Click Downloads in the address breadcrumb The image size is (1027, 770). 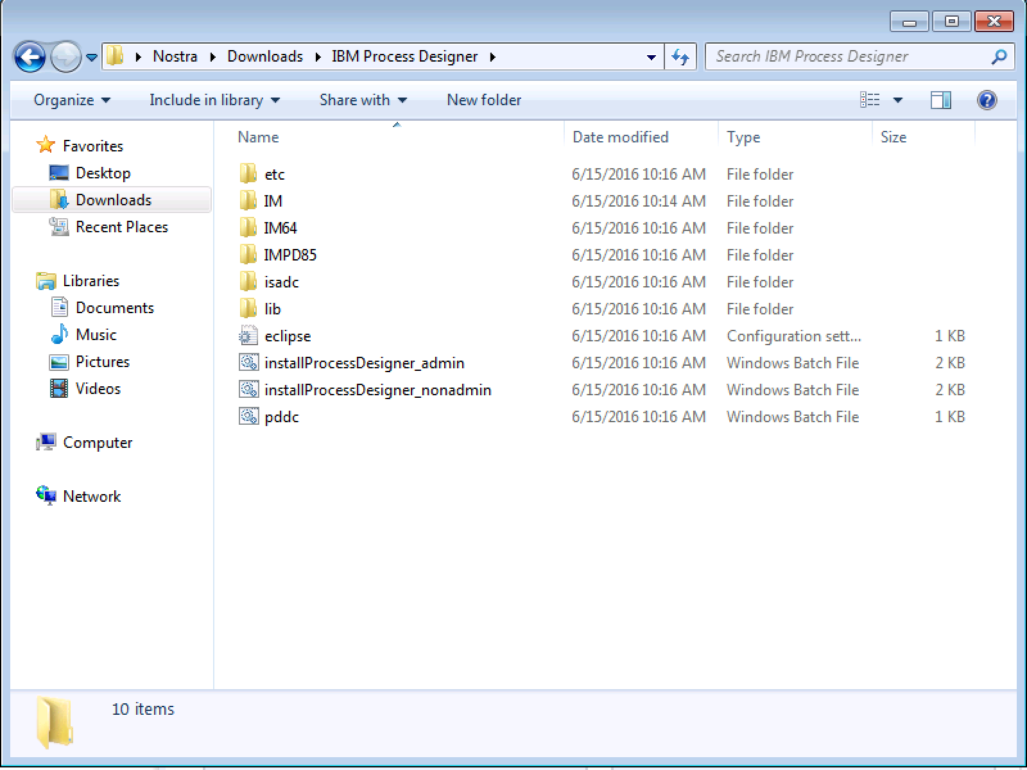pos(265,56)
